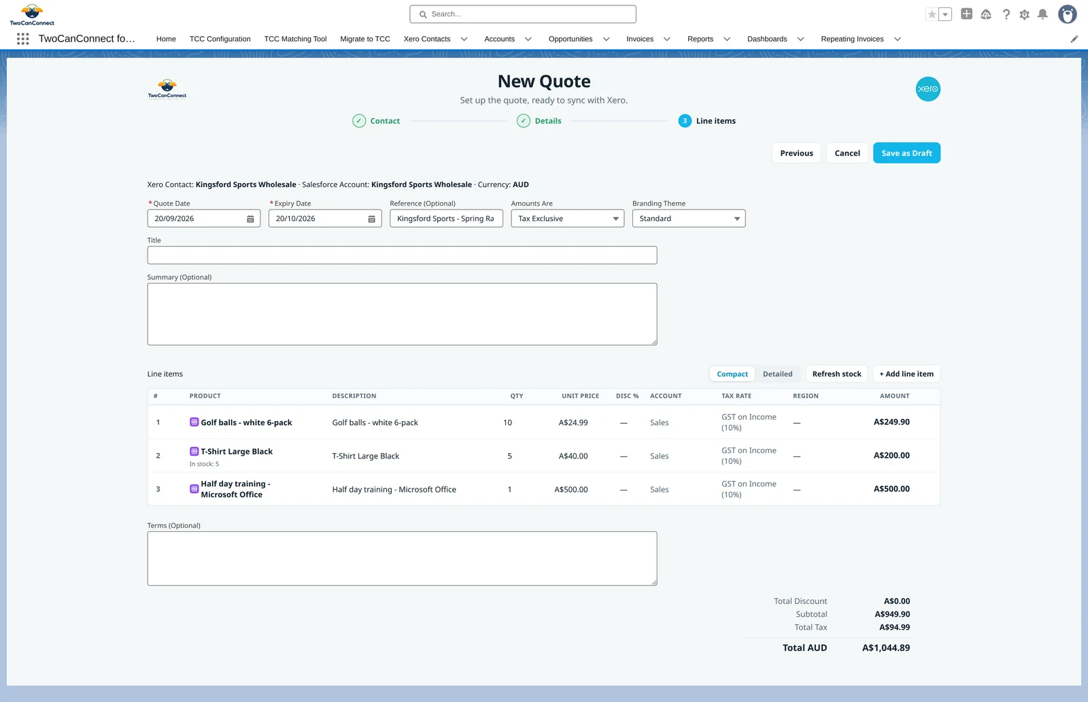Click the Line items step 3 indicator
The width and height of the screenshot is (1088, 702).
[685, 121]
